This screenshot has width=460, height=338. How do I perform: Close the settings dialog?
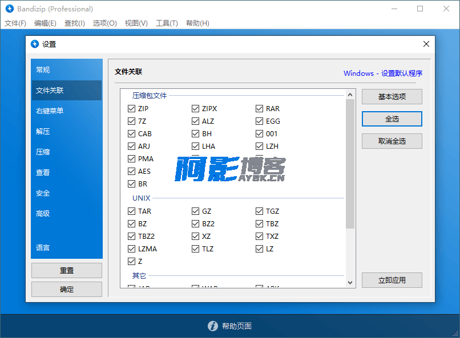[x=426, y=44]
